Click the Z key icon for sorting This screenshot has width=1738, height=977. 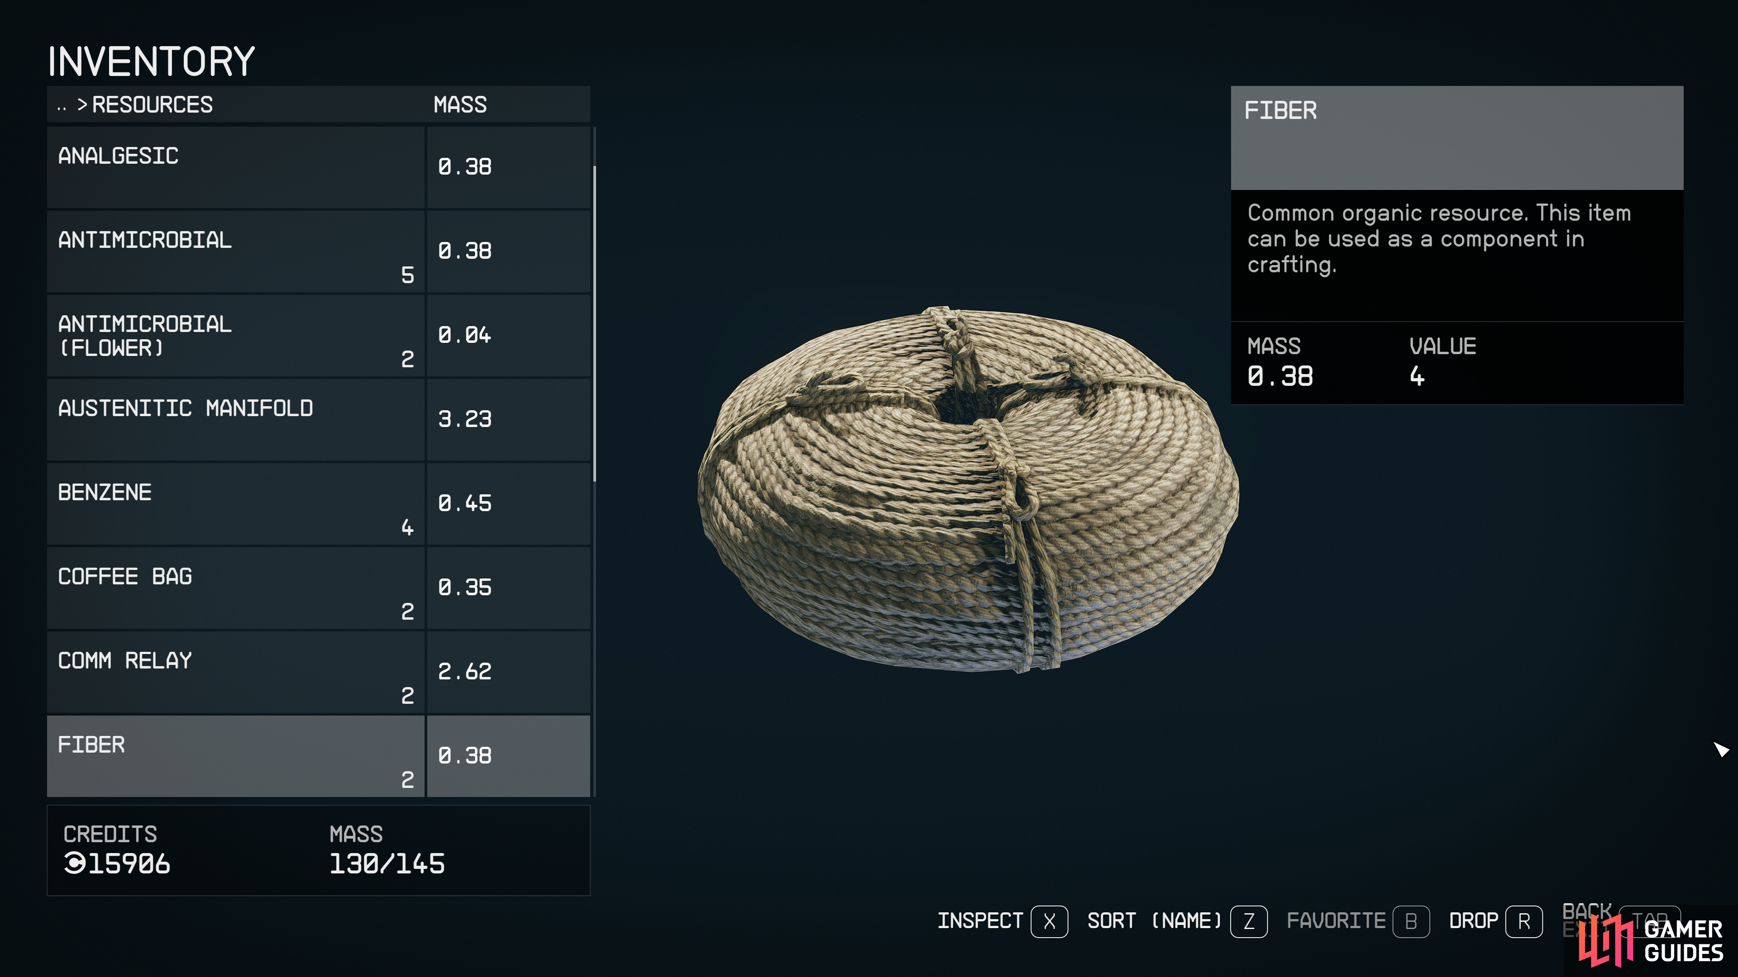1249,921
